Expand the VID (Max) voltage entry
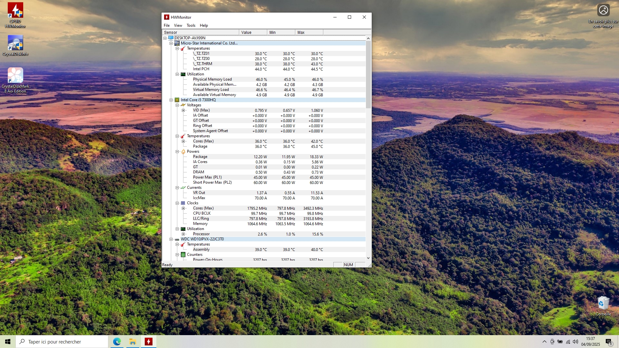This screenshot has width=619, height=348. 183,110
